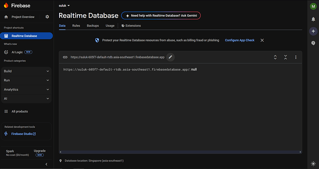Copy database reference link icon
319x169 pixels.
[65, 57]
